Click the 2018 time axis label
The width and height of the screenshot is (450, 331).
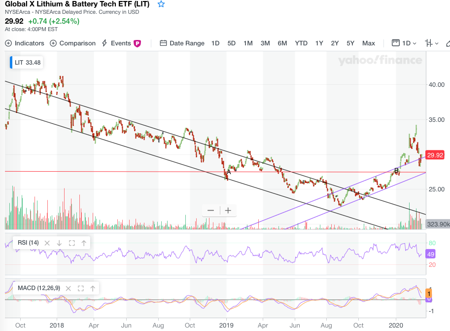[57, 325]
